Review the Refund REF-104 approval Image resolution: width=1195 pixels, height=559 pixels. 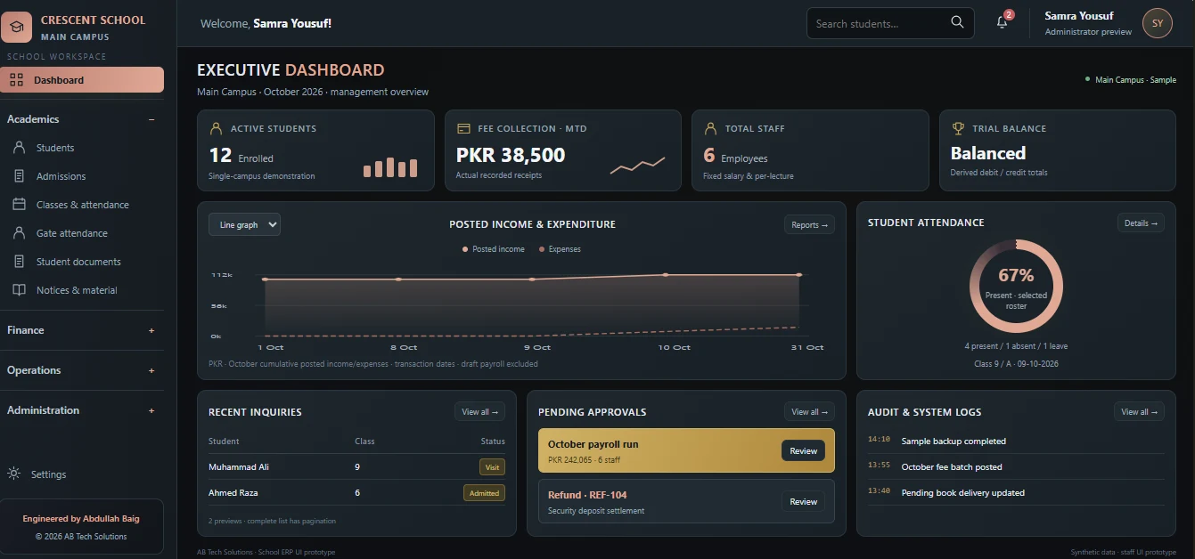pyautogui.click(x=803, y=501)
